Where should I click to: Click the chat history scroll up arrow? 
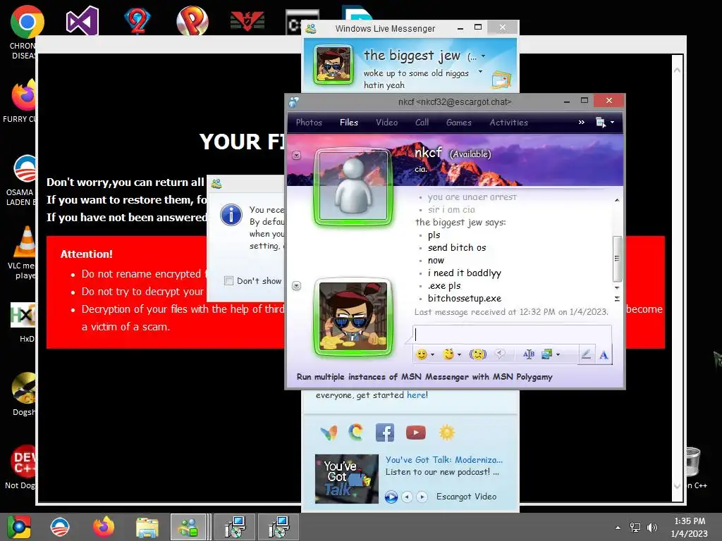(617, 200)
